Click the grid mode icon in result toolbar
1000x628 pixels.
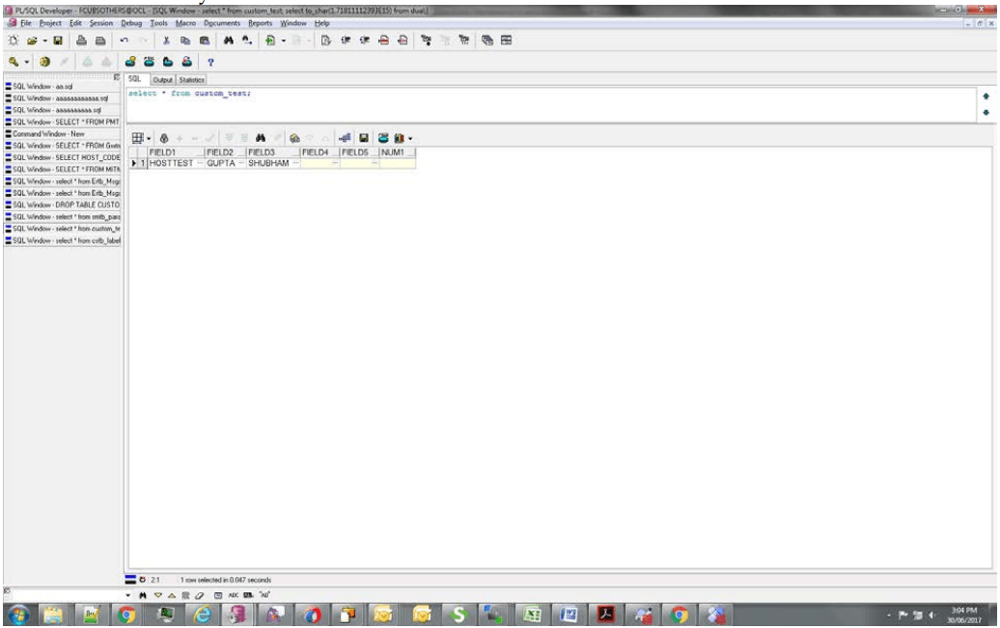tap(136, 138)
